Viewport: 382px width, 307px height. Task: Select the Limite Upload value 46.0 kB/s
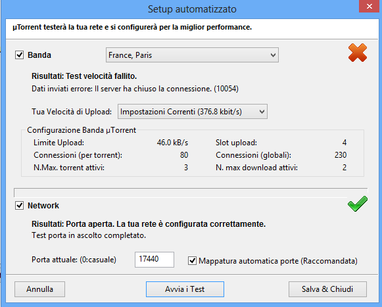(172, 143)
